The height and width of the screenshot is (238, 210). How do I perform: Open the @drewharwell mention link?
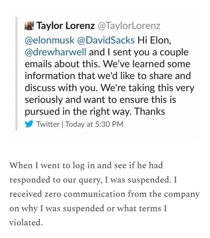pos(55,52)
